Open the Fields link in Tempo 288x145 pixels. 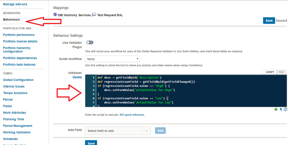click(7, 106)
